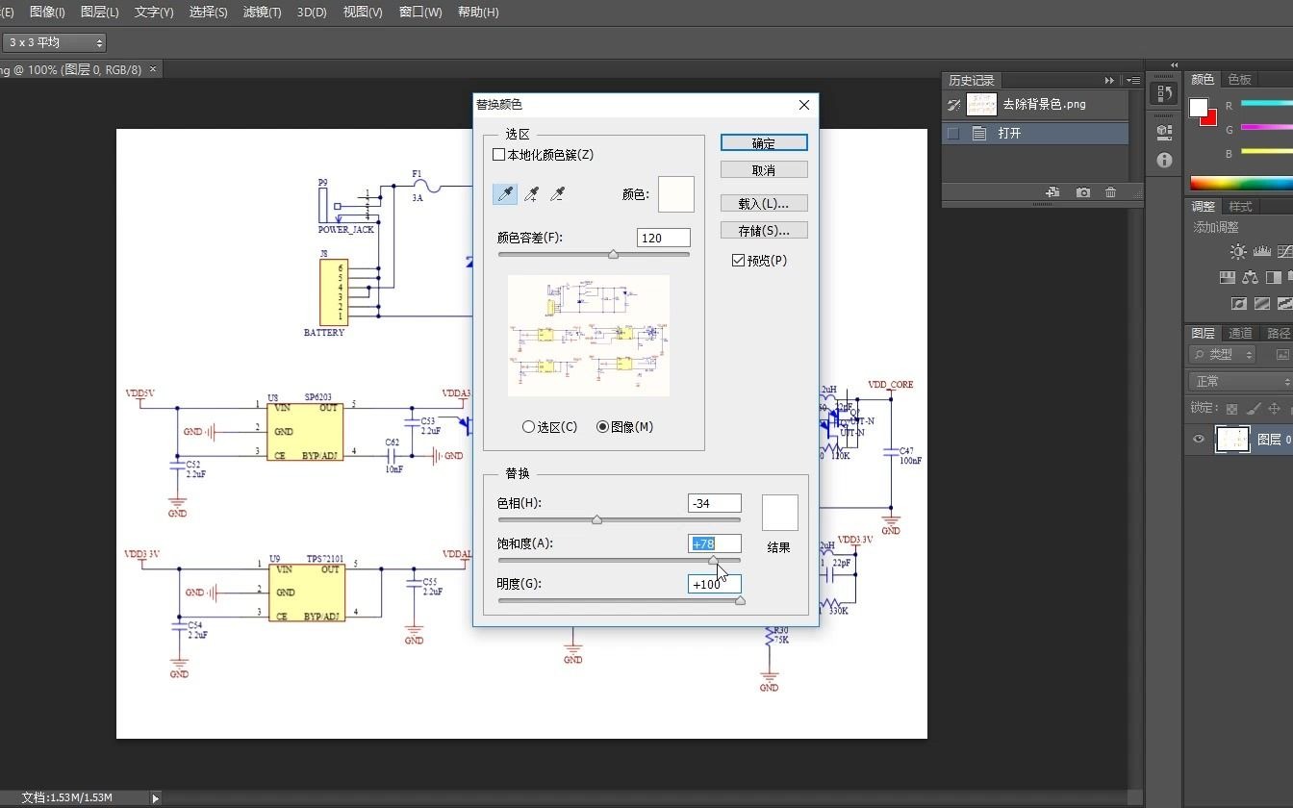This screenshot has height=808, width=1293.
Task: Toggle history brush source on snapshot
Action: [x=953, y=105]
